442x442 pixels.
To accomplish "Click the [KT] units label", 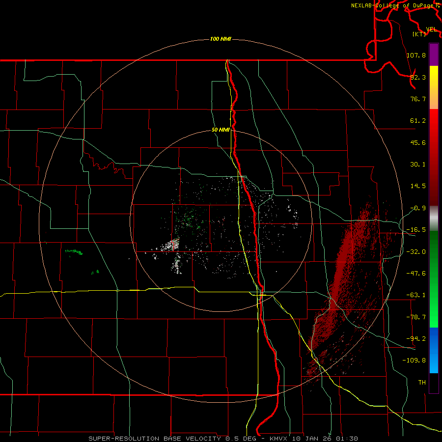I will (x=419, y=34).
